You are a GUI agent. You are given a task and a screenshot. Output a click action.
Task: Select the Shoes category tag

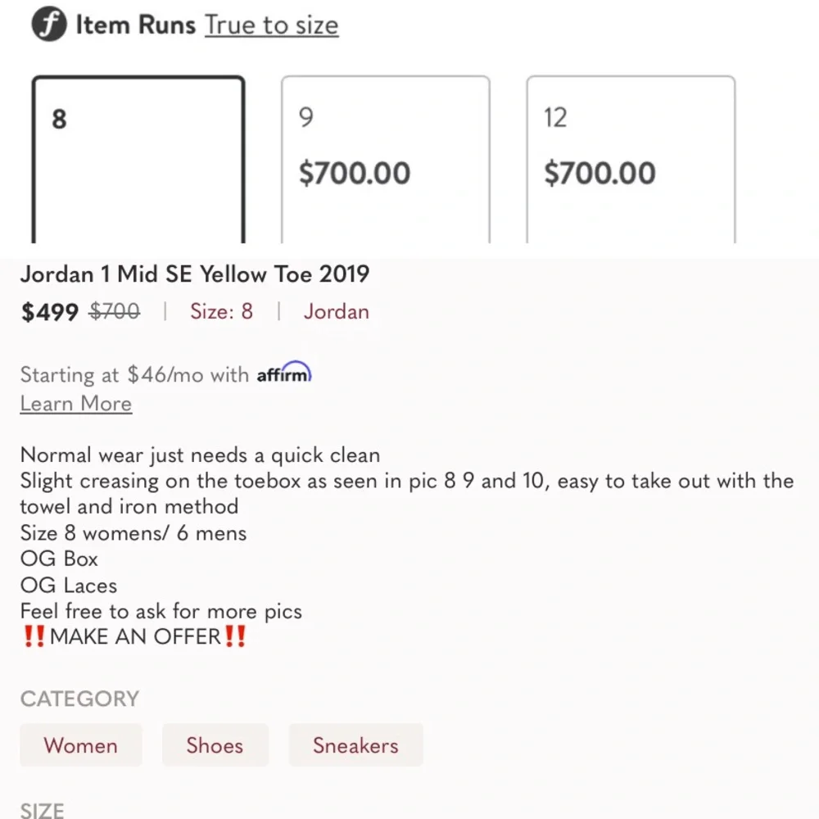point(215,745)
